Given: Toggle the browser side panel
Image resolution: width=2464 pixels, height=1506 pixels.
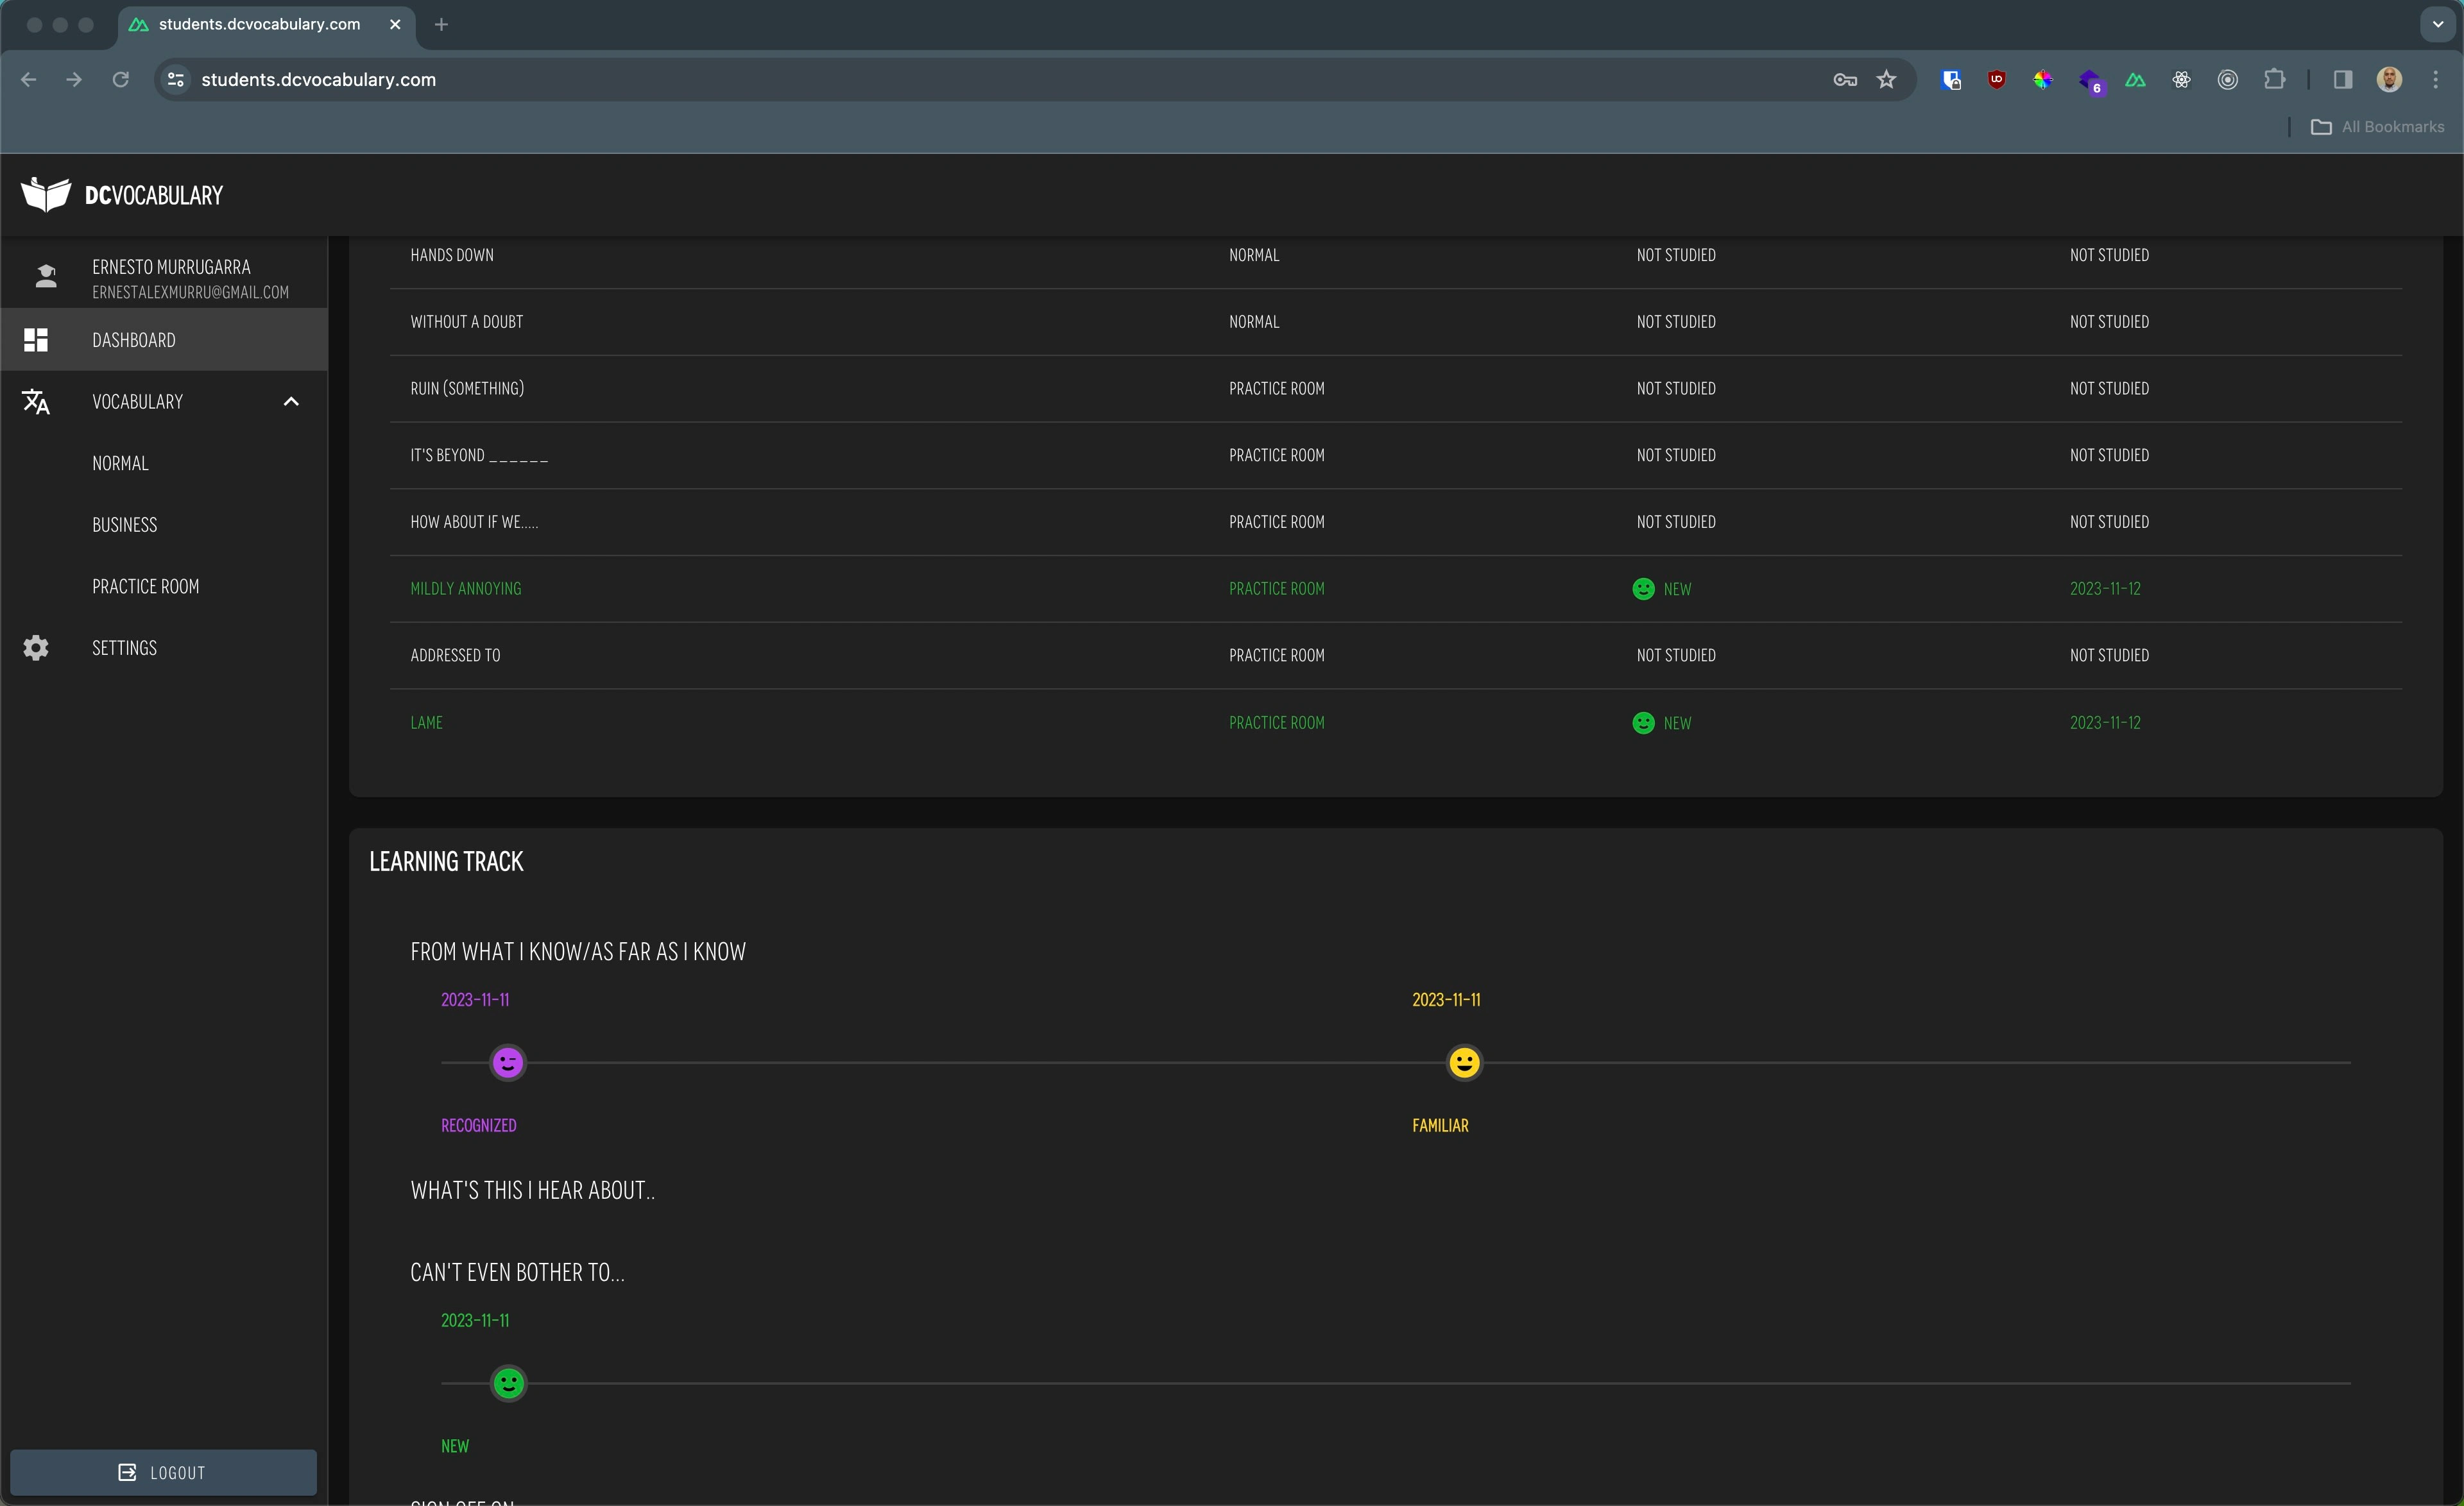Looking at the screenshot, I should point(2342,80).
